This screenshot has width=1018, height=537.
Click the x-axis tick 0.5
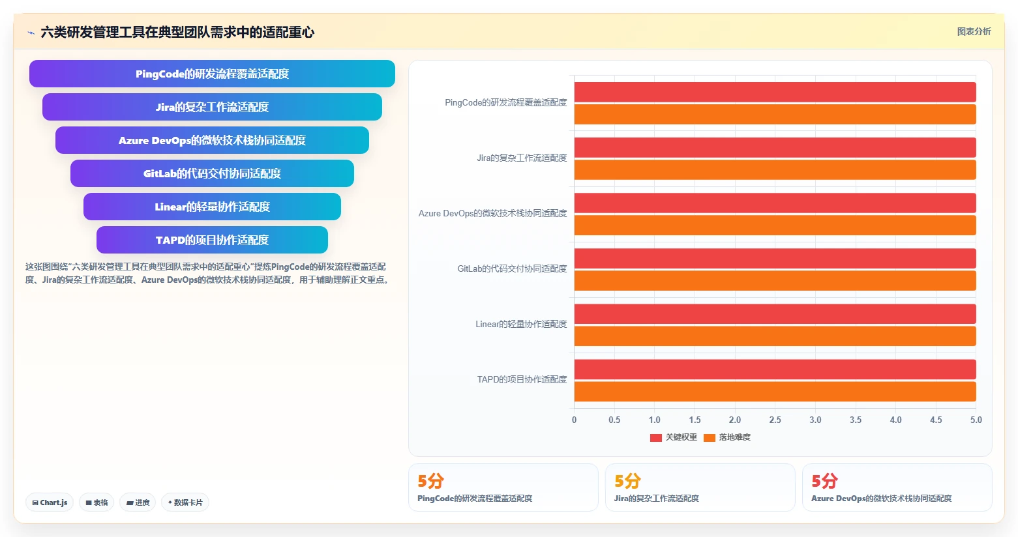point(614,420)
